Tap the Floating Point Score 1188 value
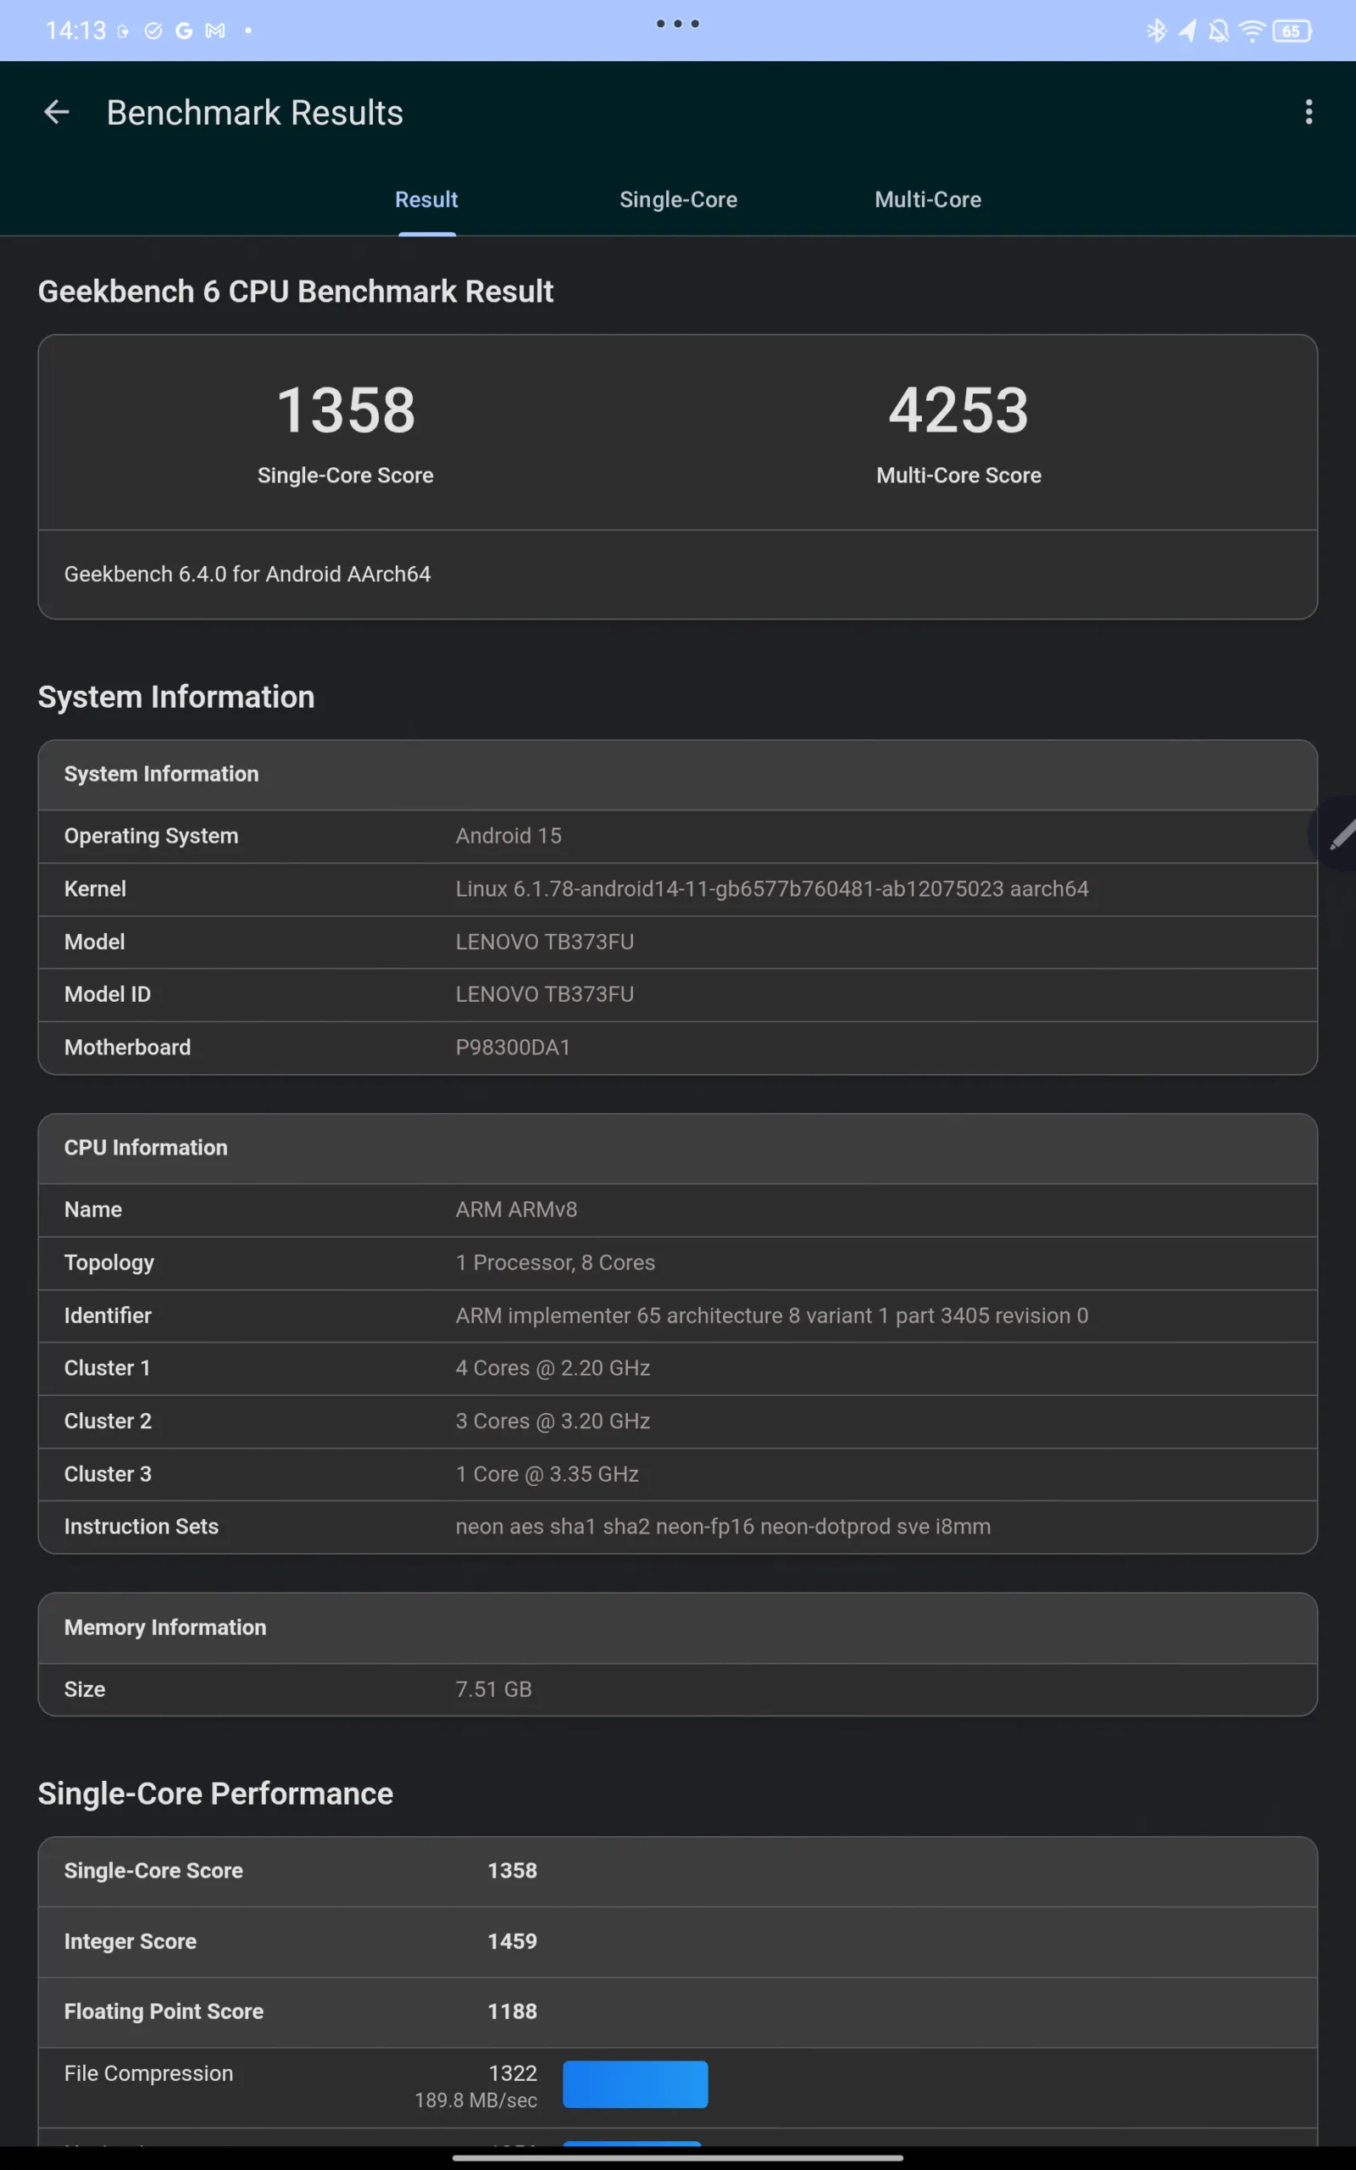The width and height of the screenshot is (1356, 2170). pyautogui.click(x=512, y=2011)
